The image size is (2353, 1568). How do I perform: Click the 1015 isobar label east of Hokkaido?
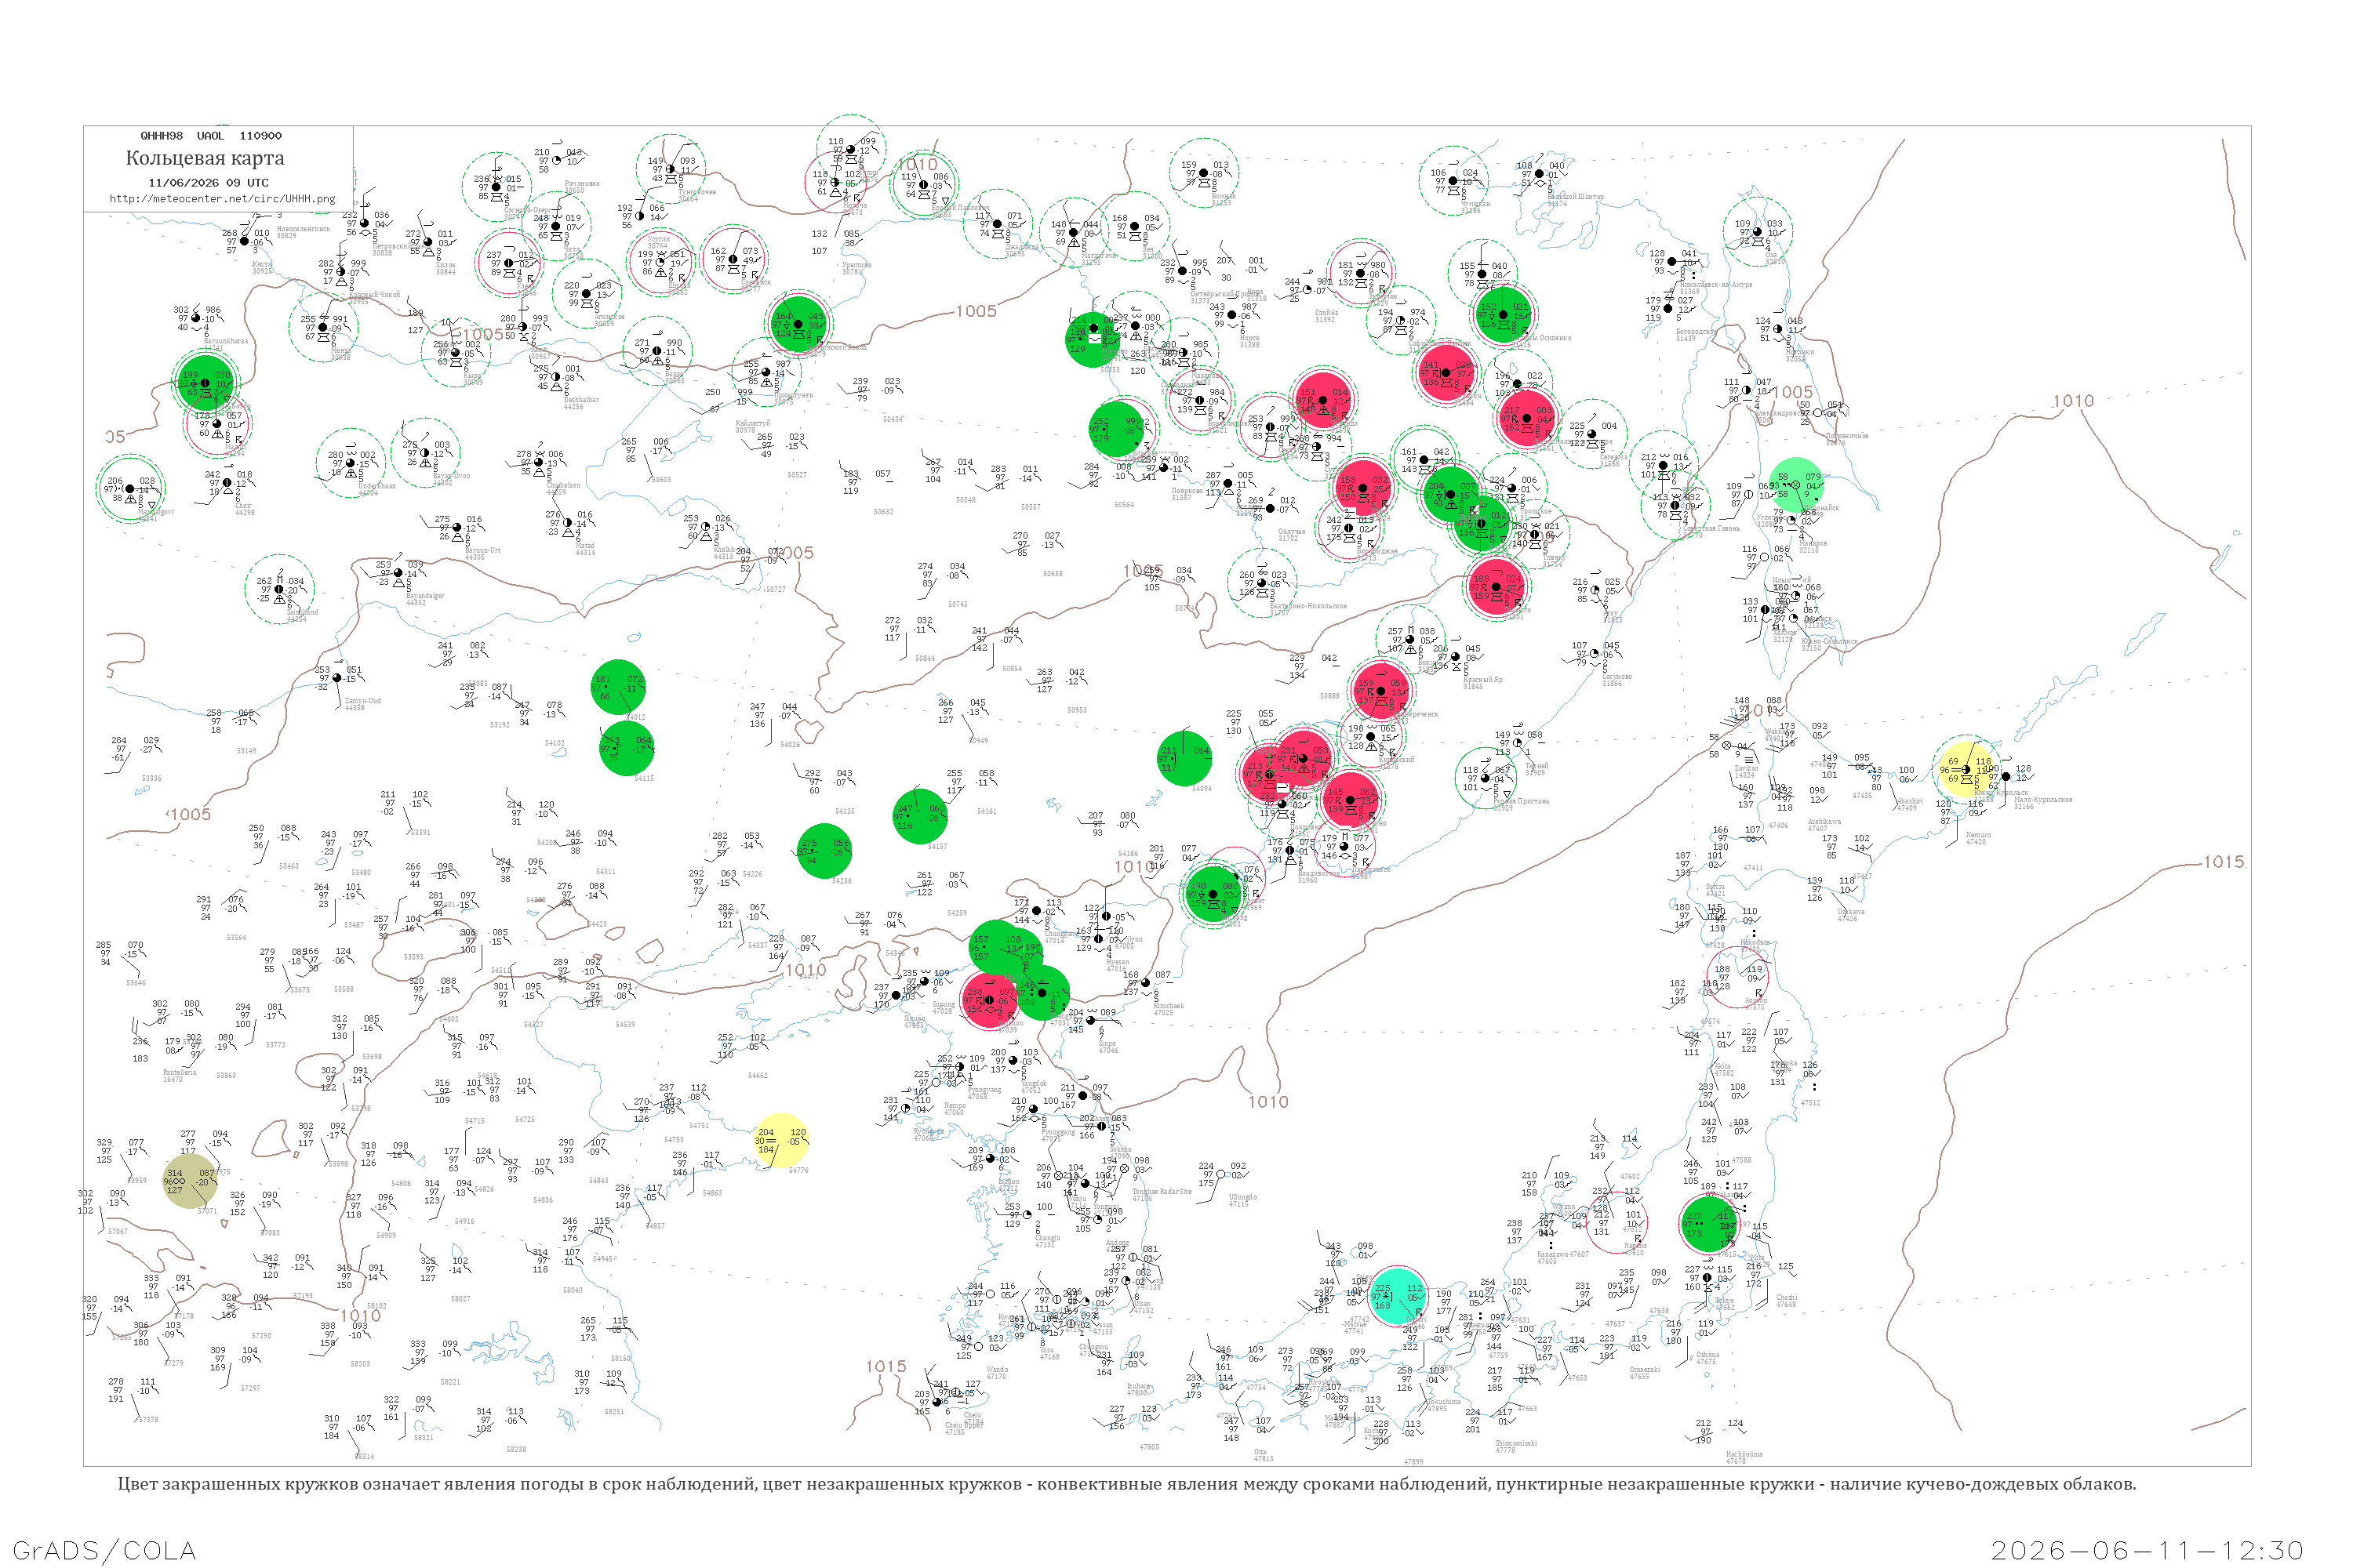coord(2223,862)
